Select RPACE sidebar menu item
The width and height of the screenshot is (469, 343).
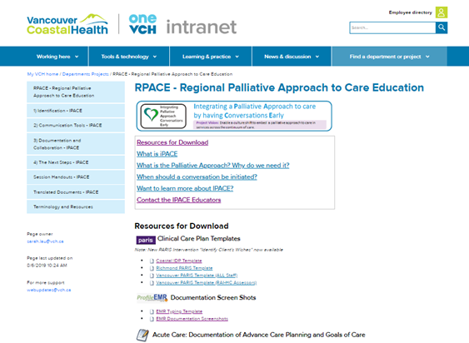[x=76, y=92]
